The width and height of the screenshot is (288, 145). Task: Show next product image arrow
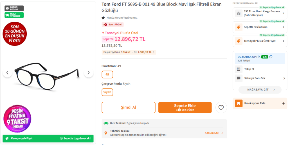click(x=89, y=73)
